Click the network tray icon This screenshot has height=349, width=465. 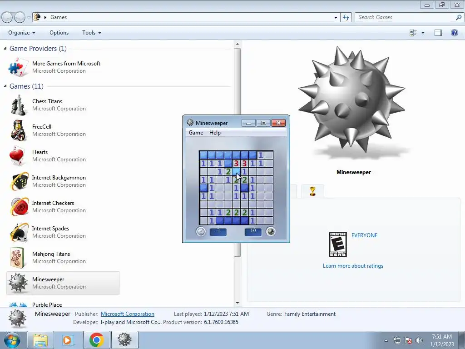pos(397,340)
